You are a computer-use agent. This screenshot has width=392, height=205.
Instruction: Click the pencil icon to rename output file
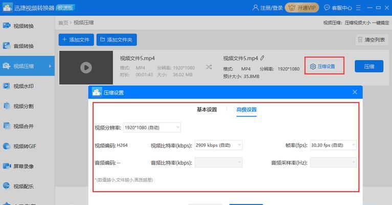pyautogui.click(x=262, y=58)
